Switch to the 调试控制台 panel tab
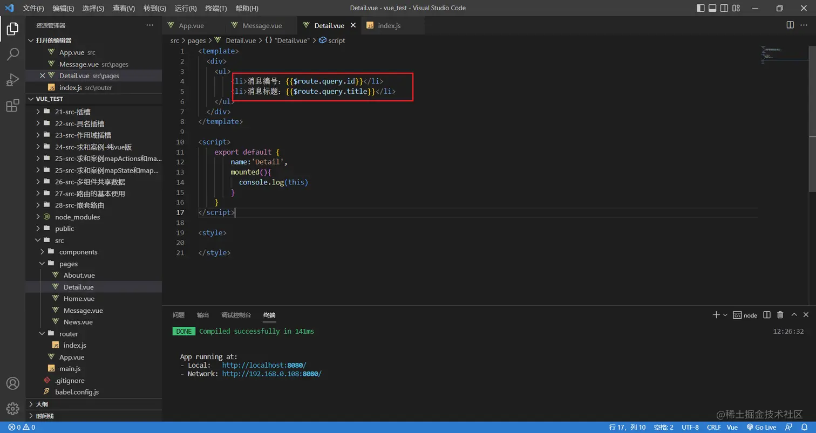 click(236, 315)
